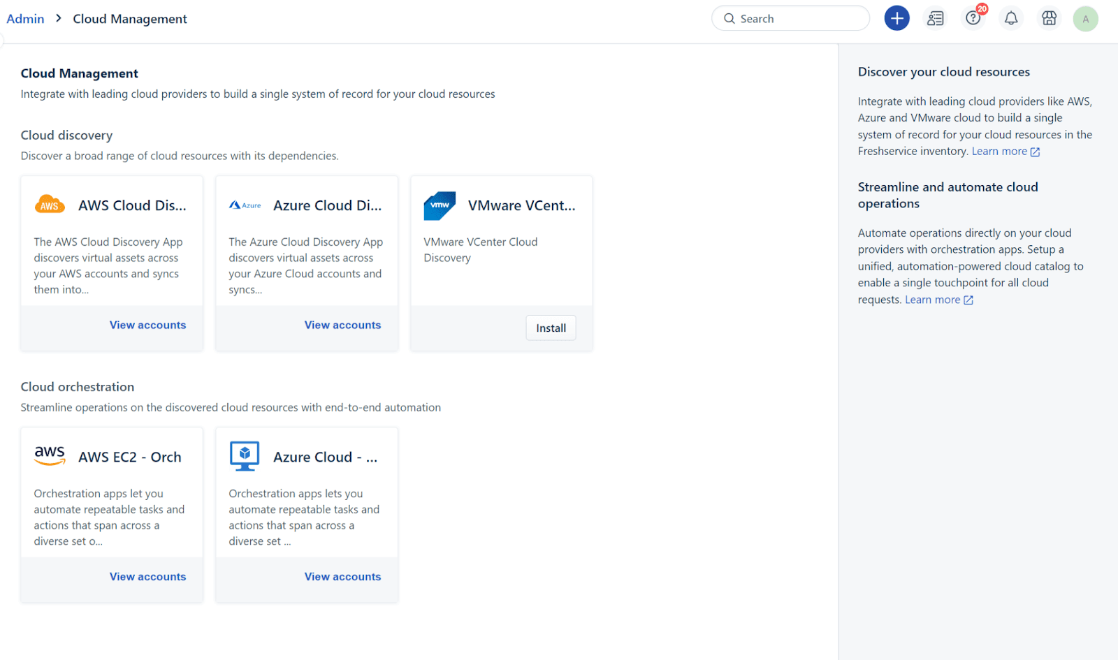View accounts for Azure Cloud orchestration
1118x660 pixels.
point(342,576)
